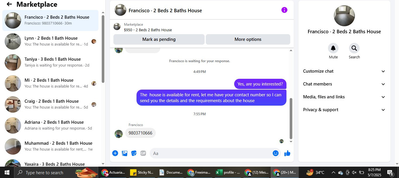Click the More options button

coord(248,39)
